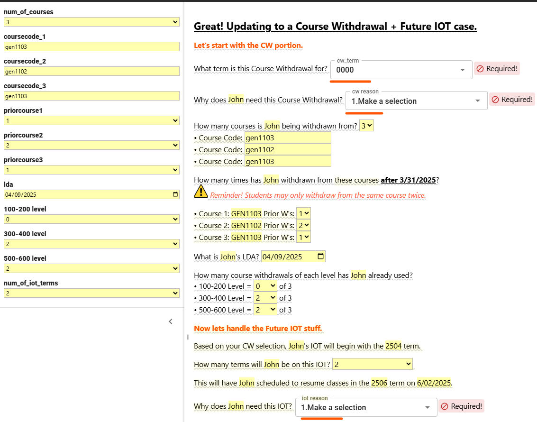Collapse the sidebar with the chevron arrow

(171, 321)
